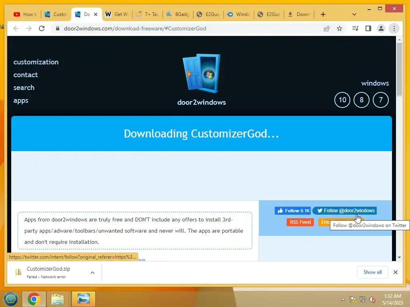
Task: Show all downloads
Action: (372, 272)
